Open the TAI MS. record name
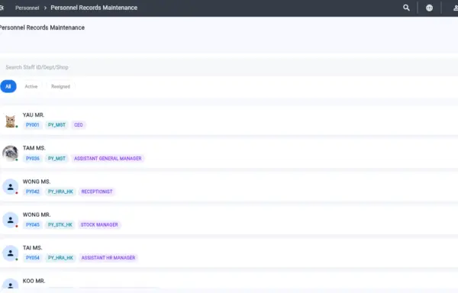The height and width of the screenshot is (293, 458). pyautogui.click(x=32, y=248)
